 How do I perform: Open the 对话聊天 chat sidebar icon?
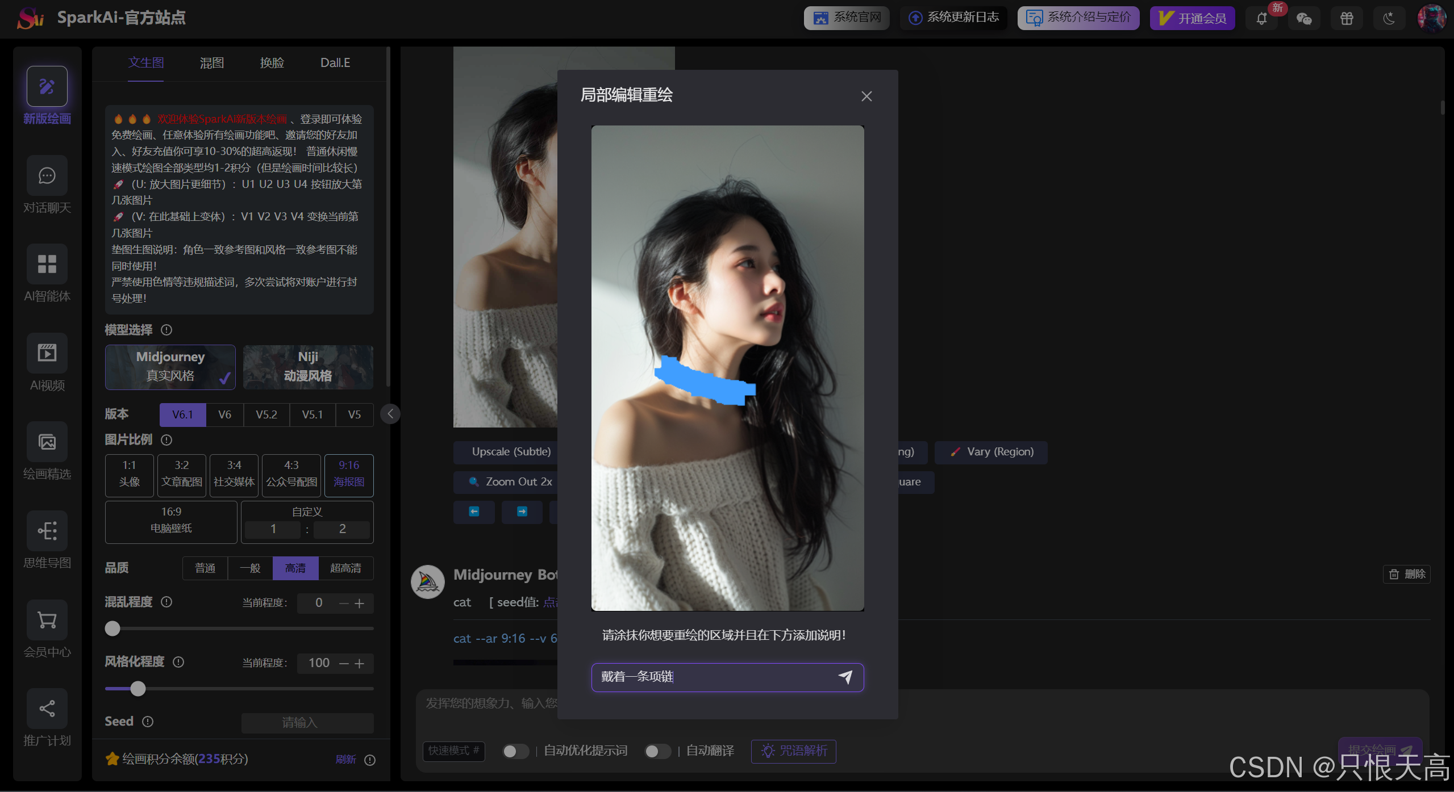point(47,175)
